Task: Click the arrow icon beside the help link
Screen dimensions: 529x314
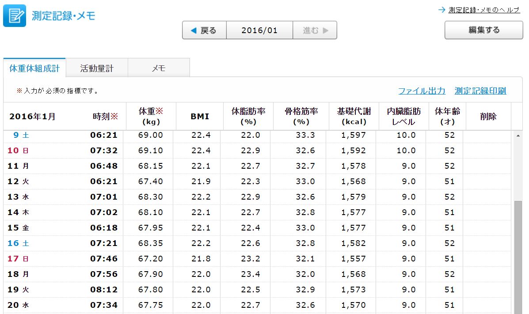Action: pyautogui.click(x=441, y=10)
